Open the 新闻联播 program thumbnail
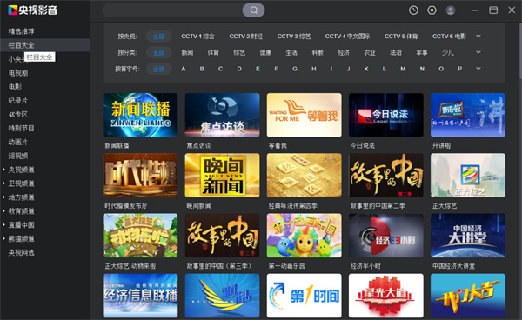Viewport: 522px width, 320px height. tap(140, 115)
